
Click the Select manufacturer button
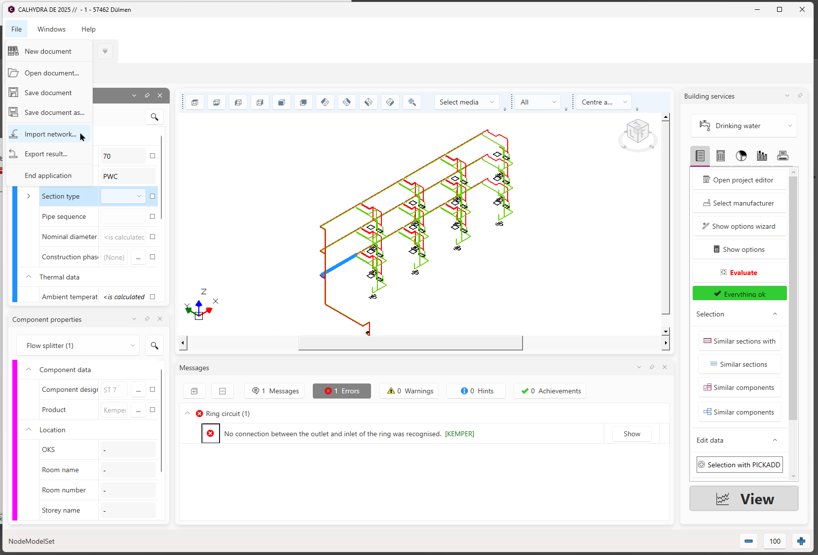(740, 203)
